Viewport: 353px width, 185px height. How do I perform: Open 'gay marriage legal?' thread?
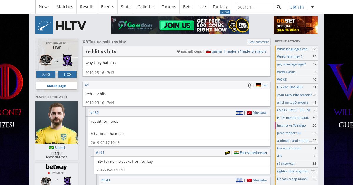tap(297, 64)
